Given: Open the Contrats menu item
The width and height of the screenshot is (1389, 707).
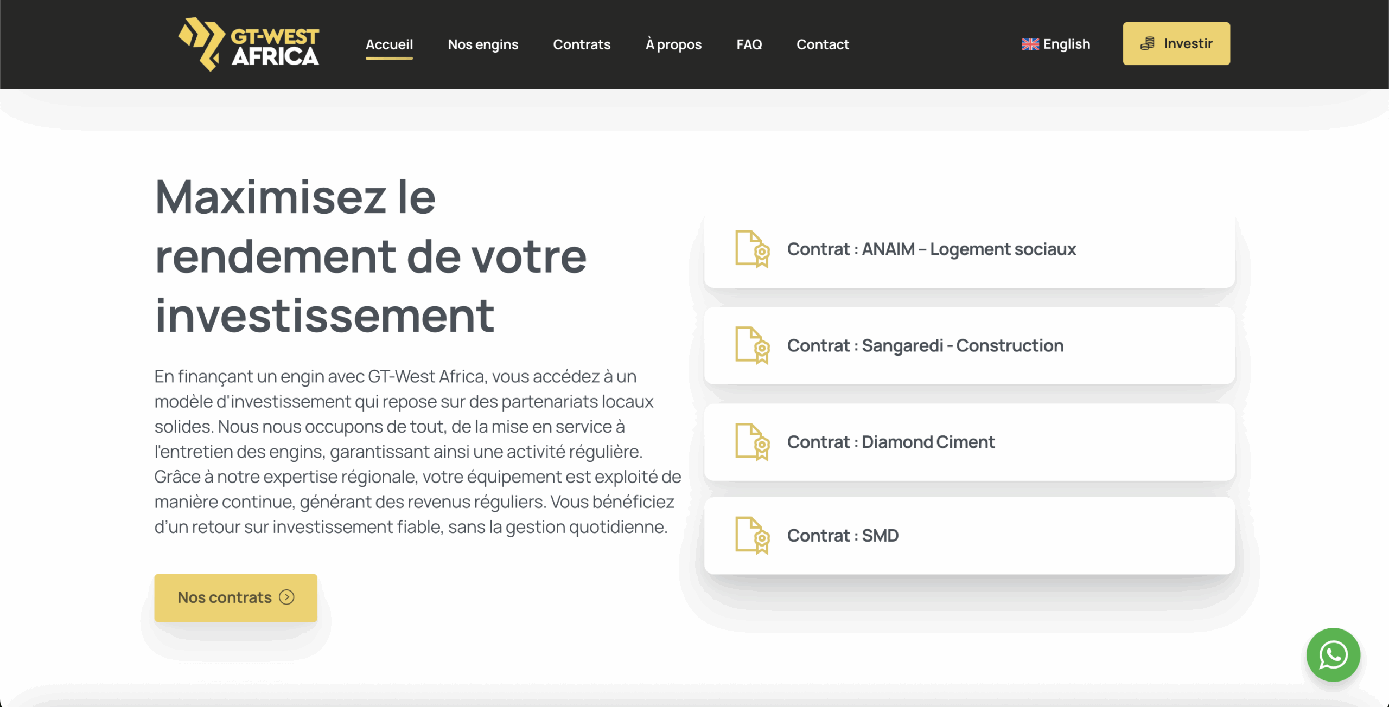Looking at the screenshot, I should tap(582, 44).
